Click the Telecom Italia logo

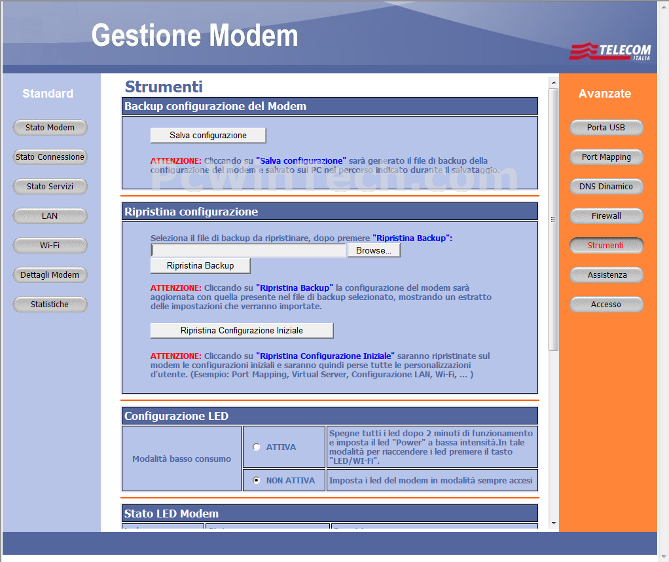point(609,52)
